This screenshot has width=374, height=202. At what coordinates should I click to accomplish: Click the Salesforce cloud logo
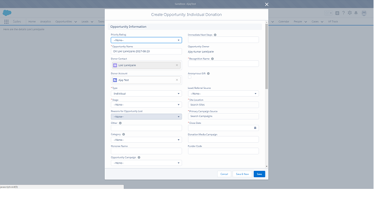click(7, 13)
